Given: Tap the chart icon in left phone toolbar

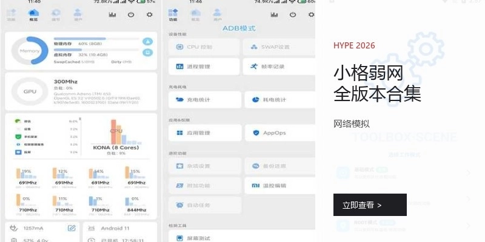Looking at the screenshot, I should pos(114,14).
